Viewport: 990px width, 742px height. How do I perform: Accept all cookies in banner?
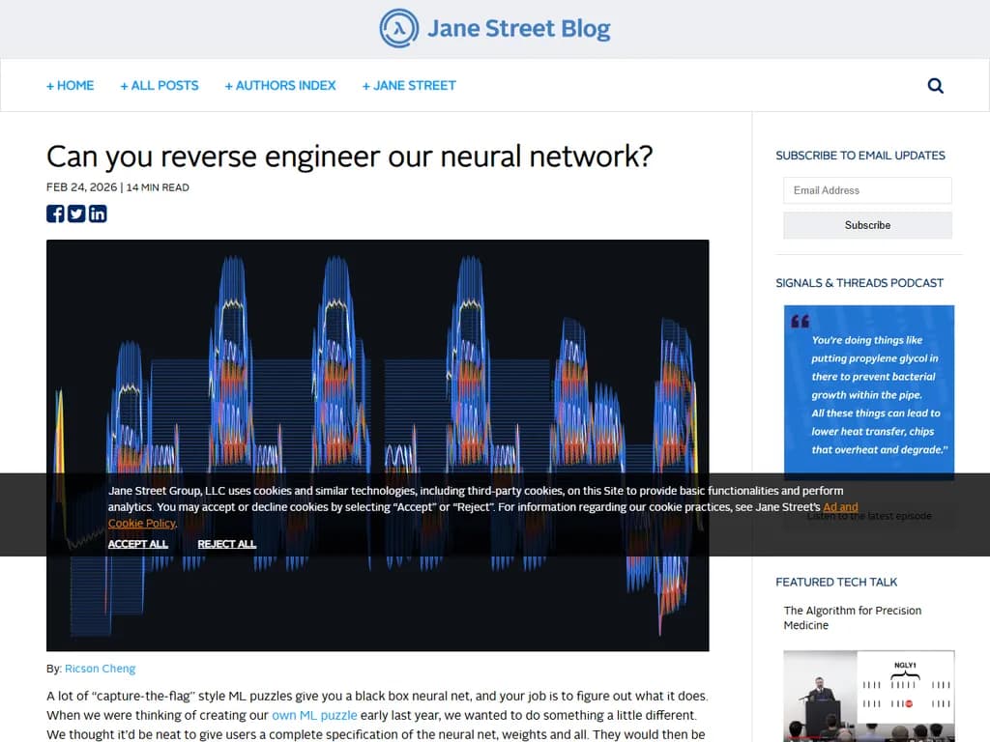tap(138, 544)
